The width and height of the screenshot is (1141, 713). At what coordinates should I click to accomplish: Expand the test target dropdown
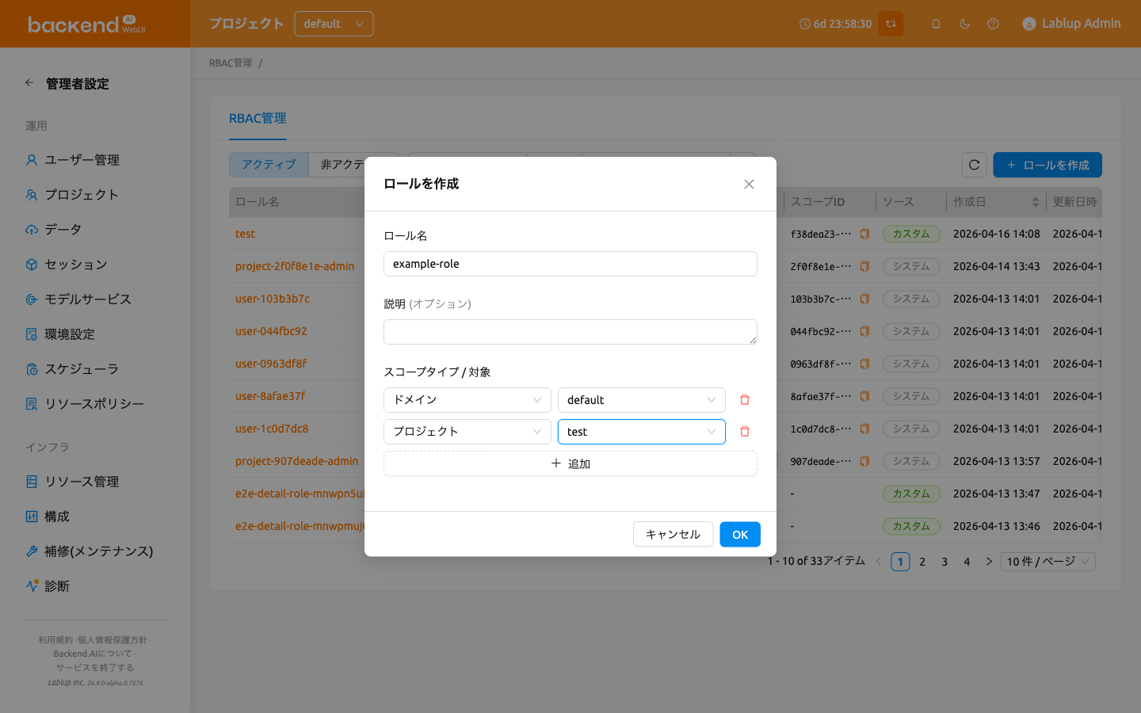click(x=642, y=432)
